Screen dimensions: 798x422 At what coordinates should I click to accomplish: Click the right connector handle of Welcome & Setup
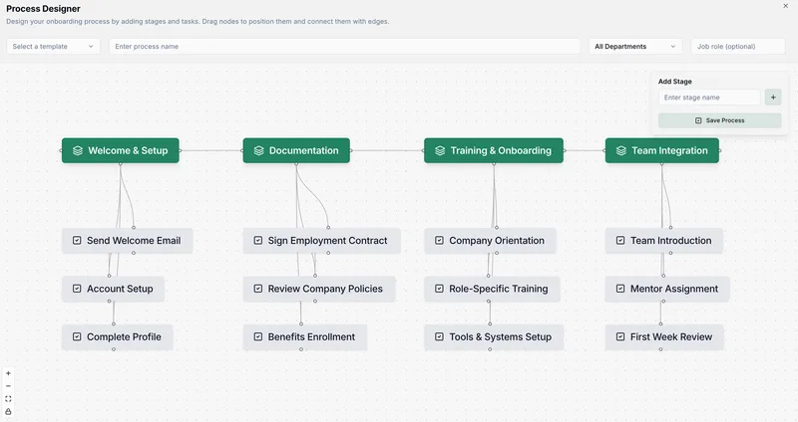pyautogui.click(x=181, y=151)
